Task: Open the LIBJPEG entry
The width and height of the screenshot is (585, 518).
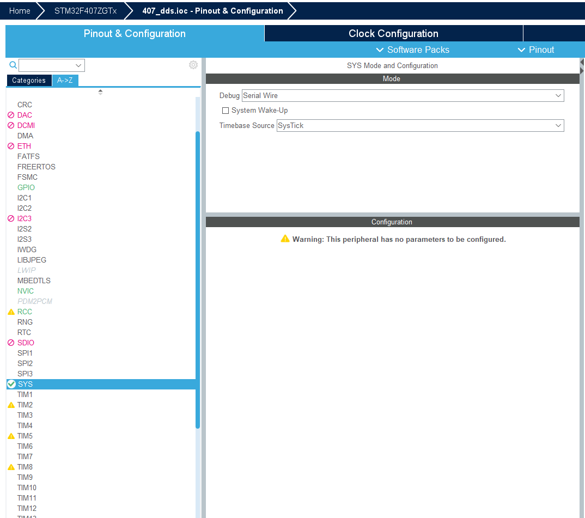Action: [x=32, y=260]
